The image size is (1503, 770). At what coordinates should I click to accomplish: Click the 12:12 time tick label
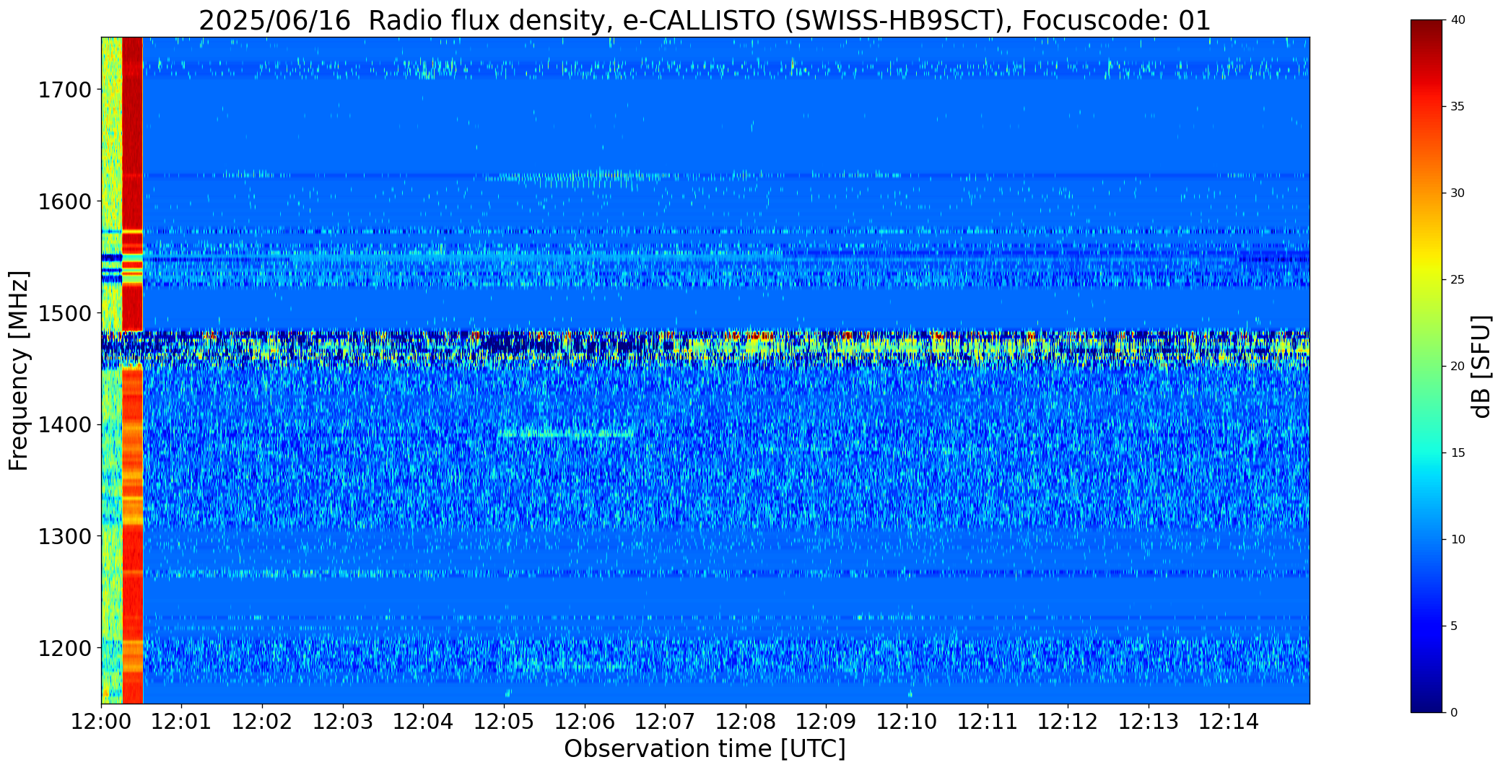[1068, 722]
